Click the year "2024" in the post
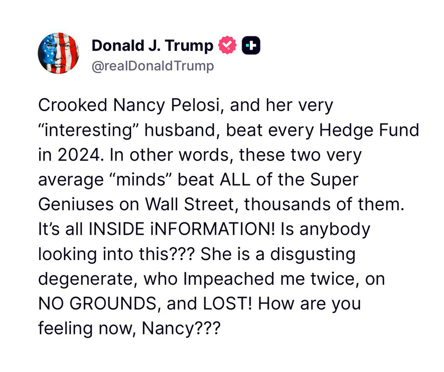The image size is (444, 372). [79, 155]
